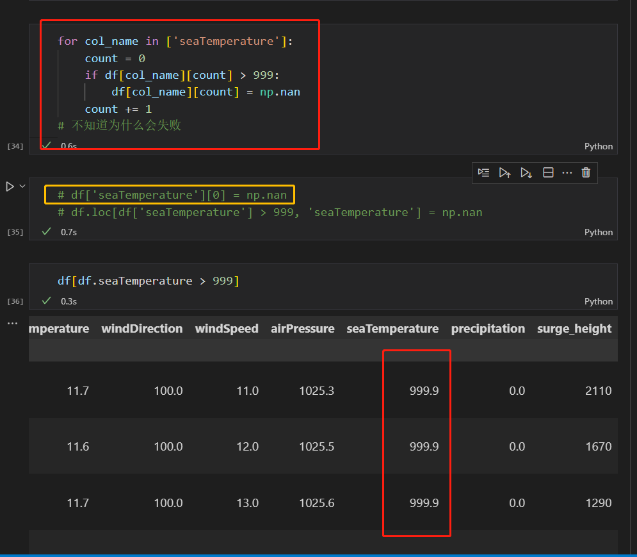Place cursor in df.loc commented line

point(270,212)
